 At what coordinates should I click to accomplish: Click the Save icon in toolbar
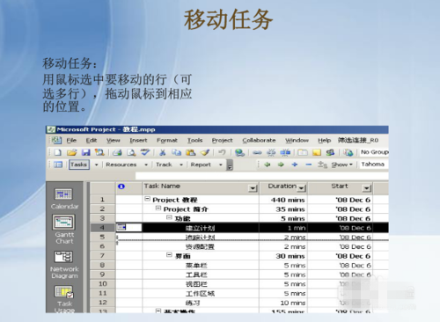point(85,152)
